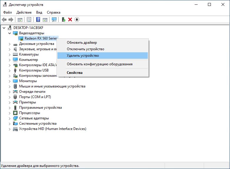
Task: Expand the Клавиатуры branch
Action: [10, 54]
